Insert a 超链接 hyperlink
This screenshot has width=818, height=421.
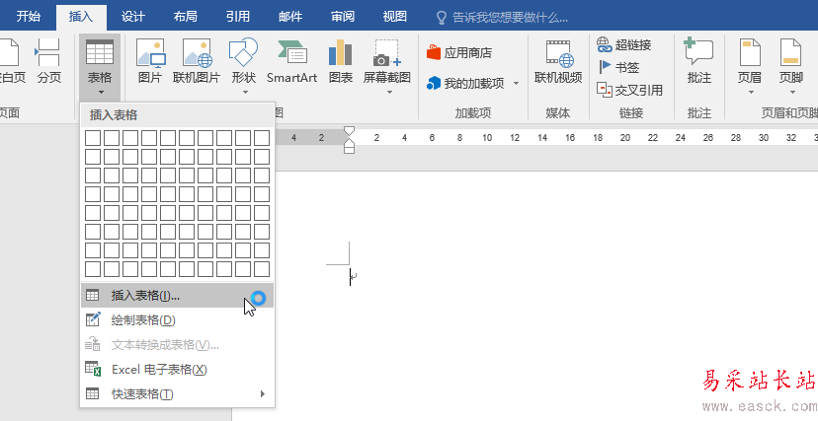click(x=624, y=45)
